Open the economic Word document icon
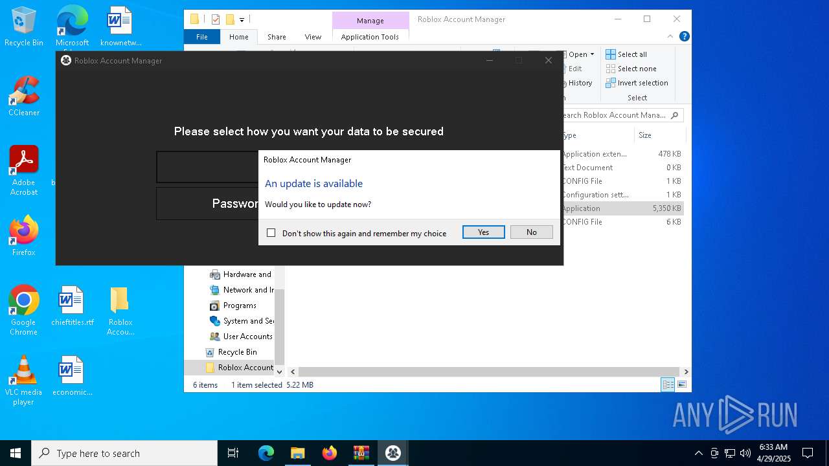This screenshot has height=466, width=829. [72, 376]
